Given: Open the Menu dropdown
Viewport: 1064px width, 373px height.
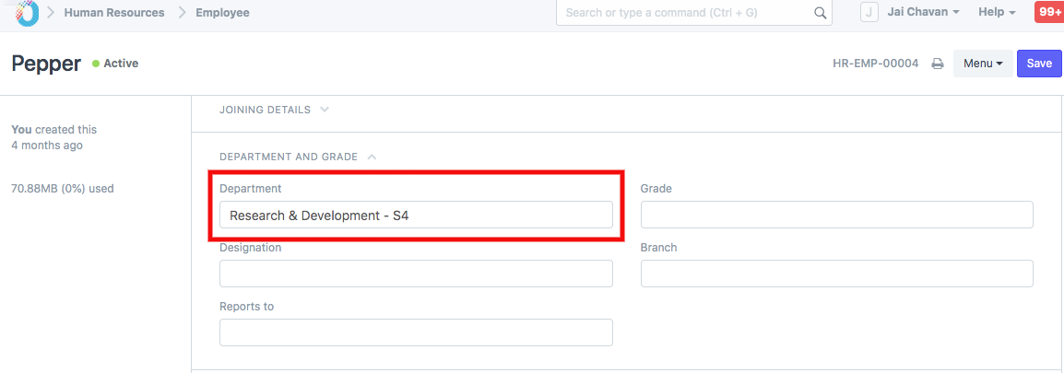Looking at the screenshot, I should pyautogui.click(x=982, y=64).
